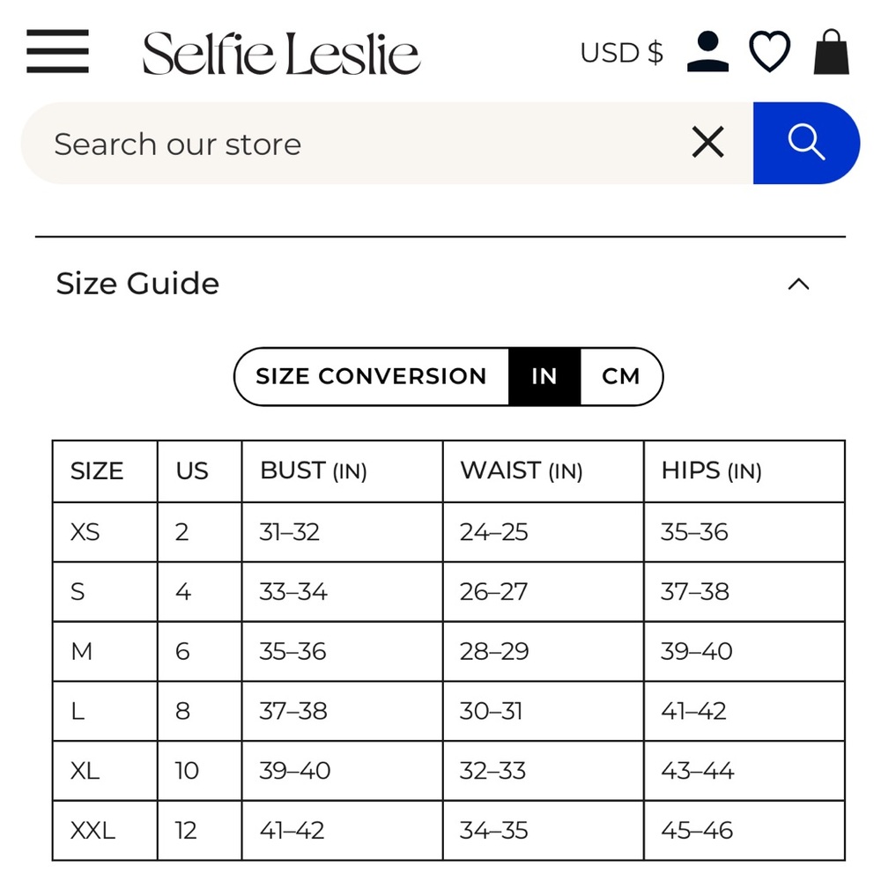Select the M size row
The width and height of the screenshot is (881, 881).
click(x=448, y=651)
